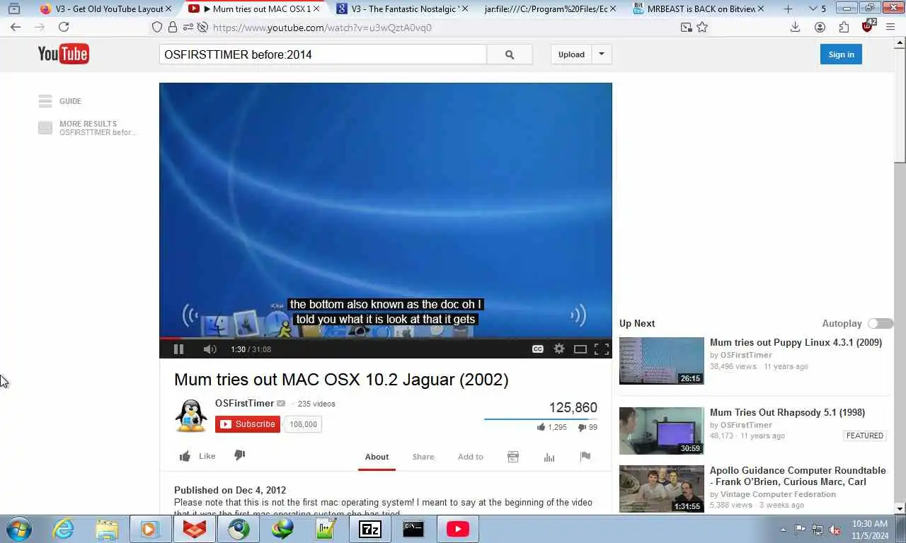
Task: Seek on the video progress bar
Action: tap(385, 338)
